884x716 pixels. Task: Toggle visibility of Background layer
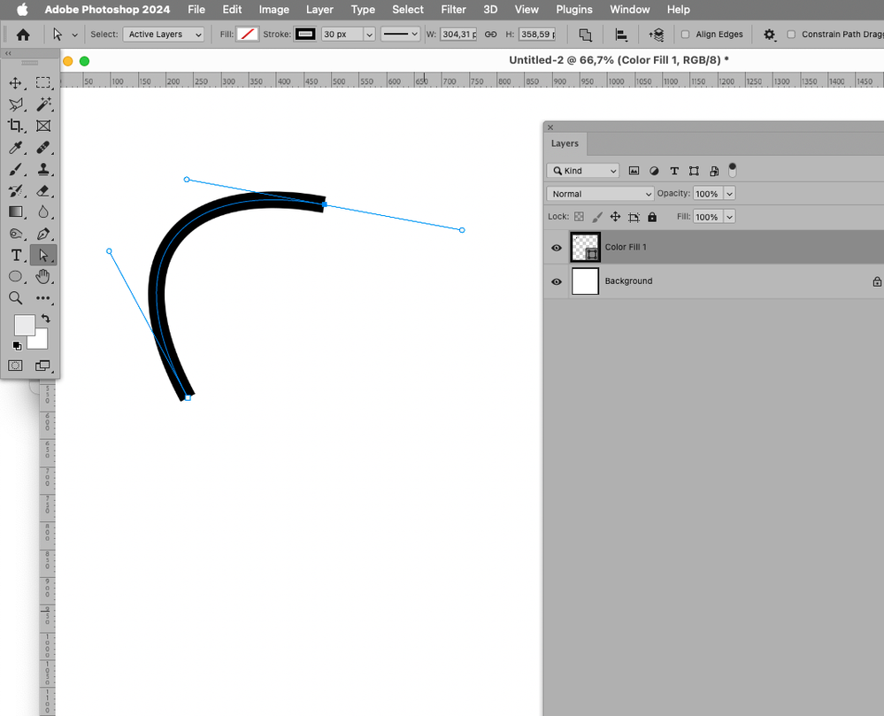557,281
